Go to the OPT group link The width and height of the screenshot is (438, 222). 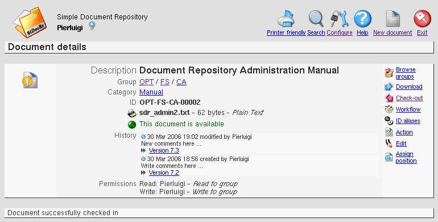tap(146, 82)
